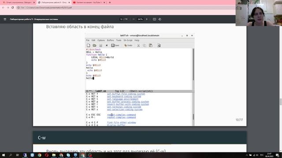The image size is (282, 158).
Task: Click the Emacs Edit menu
Action: tap(93, 40)
